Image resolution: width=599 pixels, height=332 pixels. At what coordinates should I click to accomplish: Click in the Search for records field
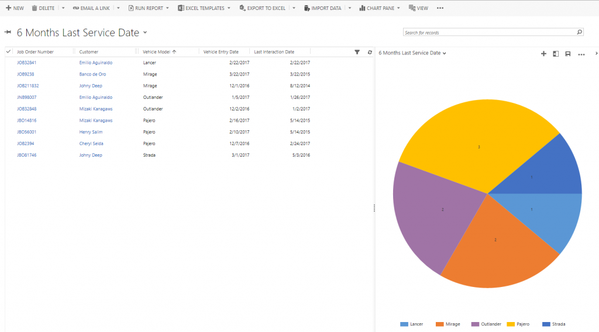coord(488,33)
